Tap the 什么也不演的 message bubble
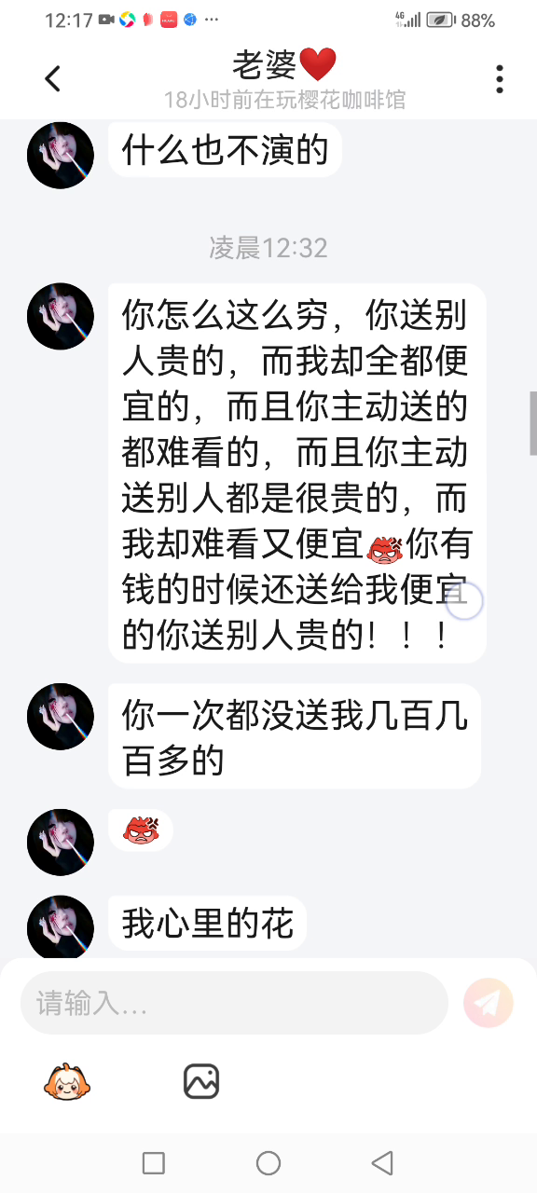Image resolution: width=537 pixels, height=1193 pixels. click(x=225, y=149)
